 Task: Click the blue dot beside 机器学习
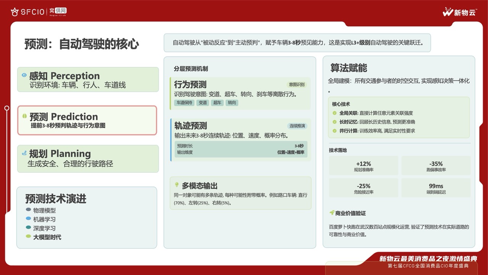pyautogui.click(x=28, y=219)
